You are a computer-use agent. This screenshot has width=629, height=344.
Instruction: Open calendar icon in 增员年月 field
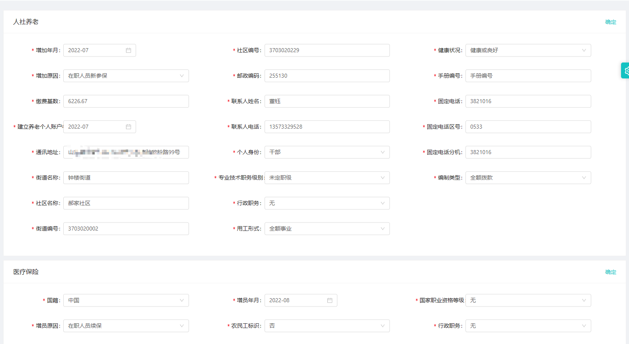point(330,300)
